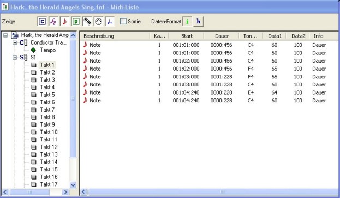
Task: Click note icon of F4 row at 001:02:000
Action: [x=85, y=69]
